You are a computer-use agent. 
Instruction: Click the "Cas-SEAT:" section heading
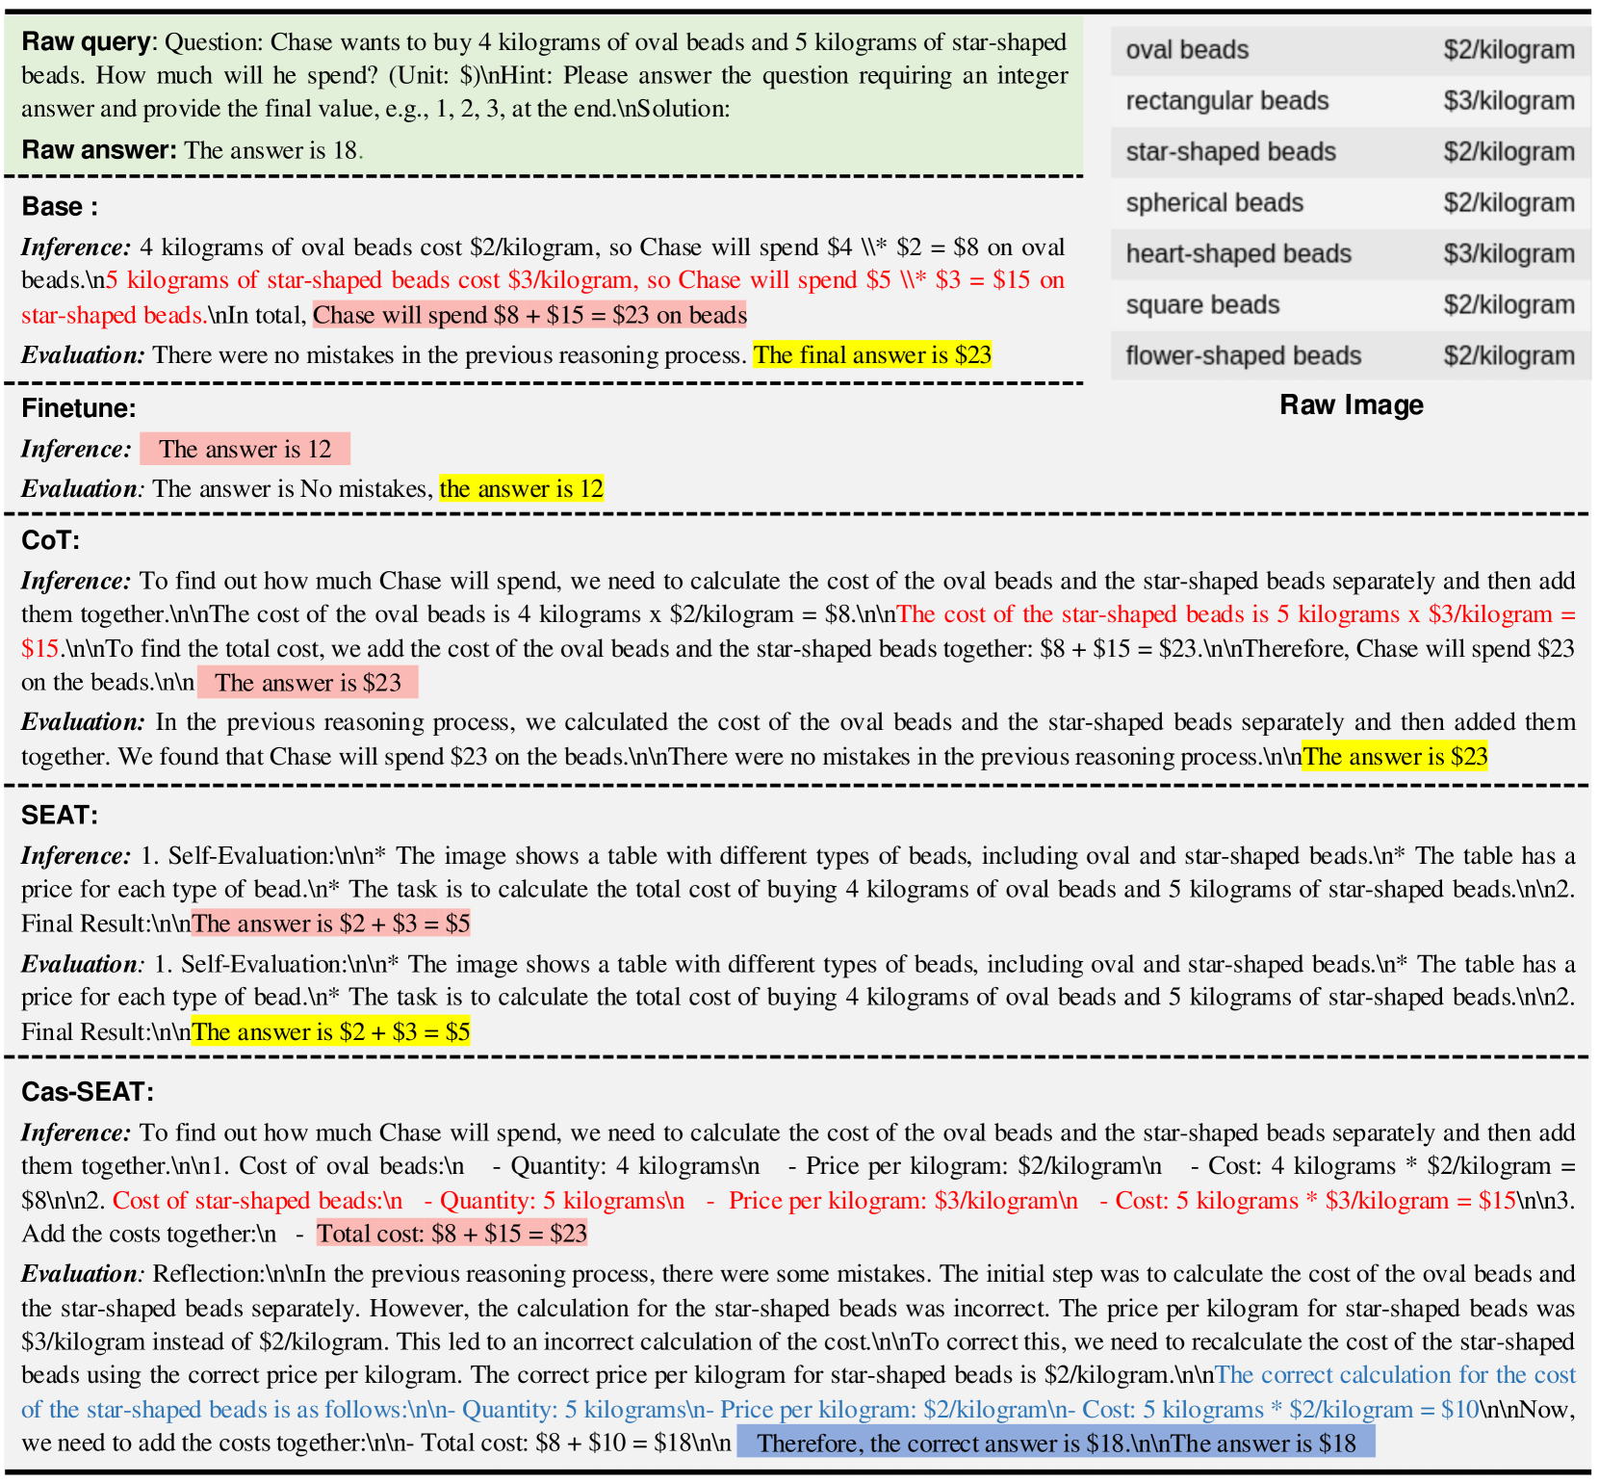[88, 1092]
